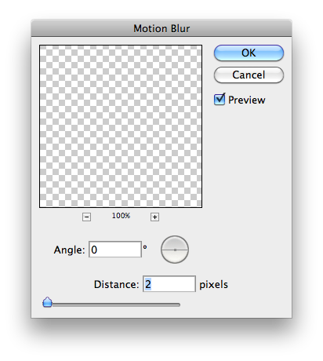Click the 100% zoom level readout
This screenshot has width=323, height=361.
coord(121,216)
